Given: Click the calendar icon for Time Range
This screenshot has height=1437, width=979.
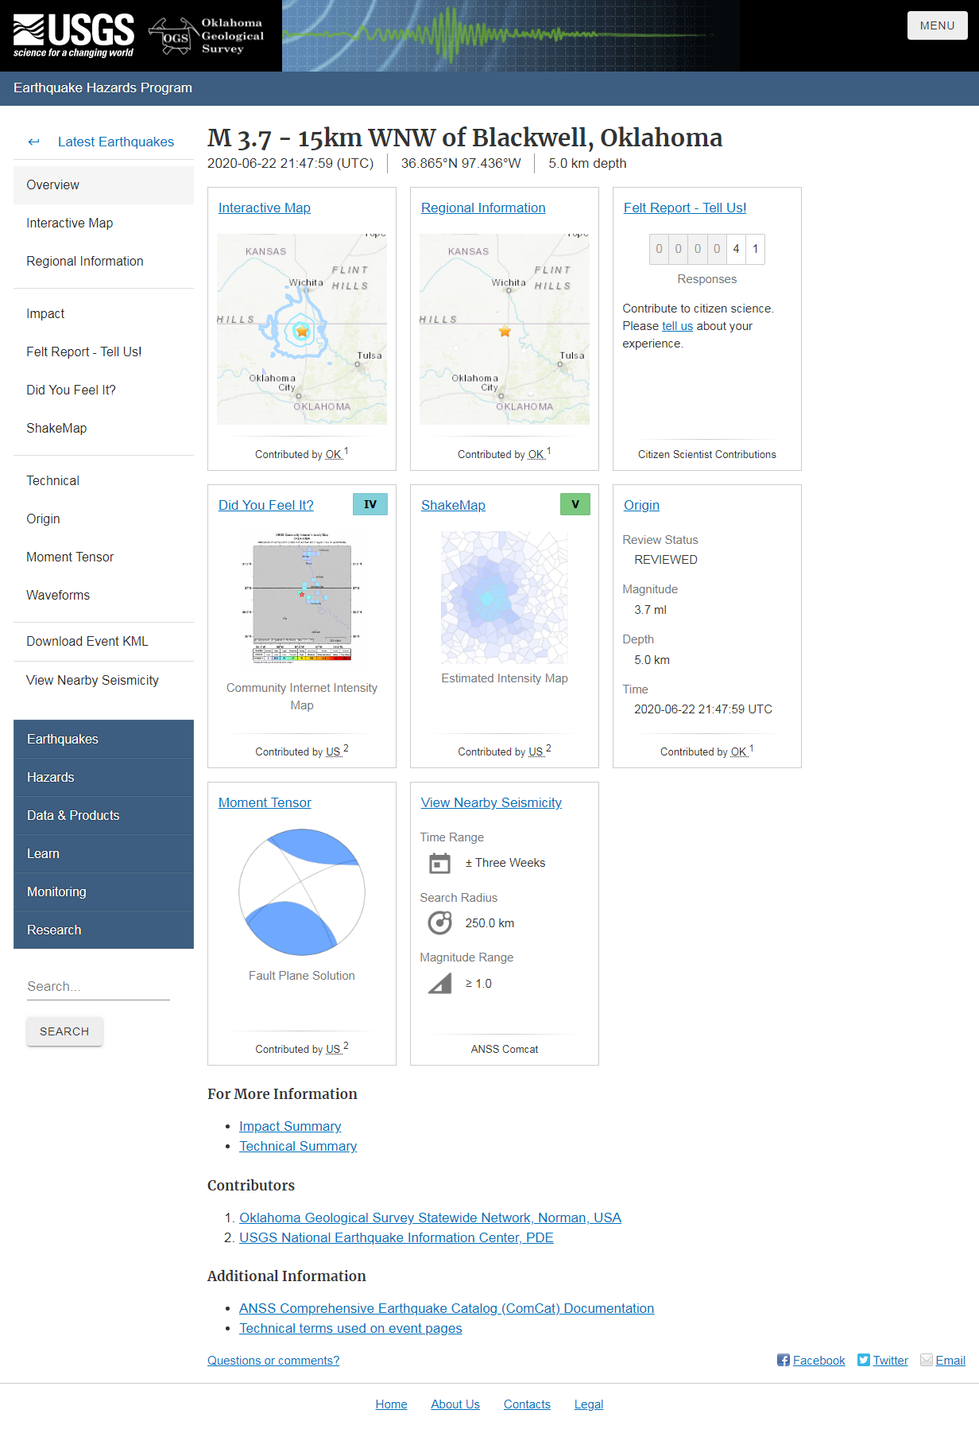Looking at the screenshot, I should [x=439, y=863].
